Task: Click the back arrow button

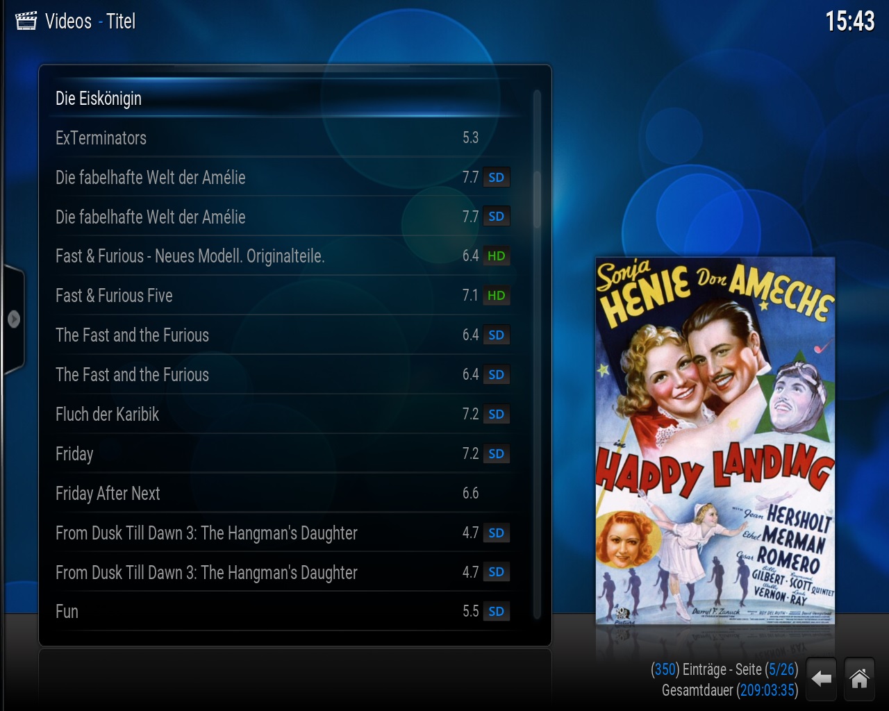Action: (x=822, y=678)
